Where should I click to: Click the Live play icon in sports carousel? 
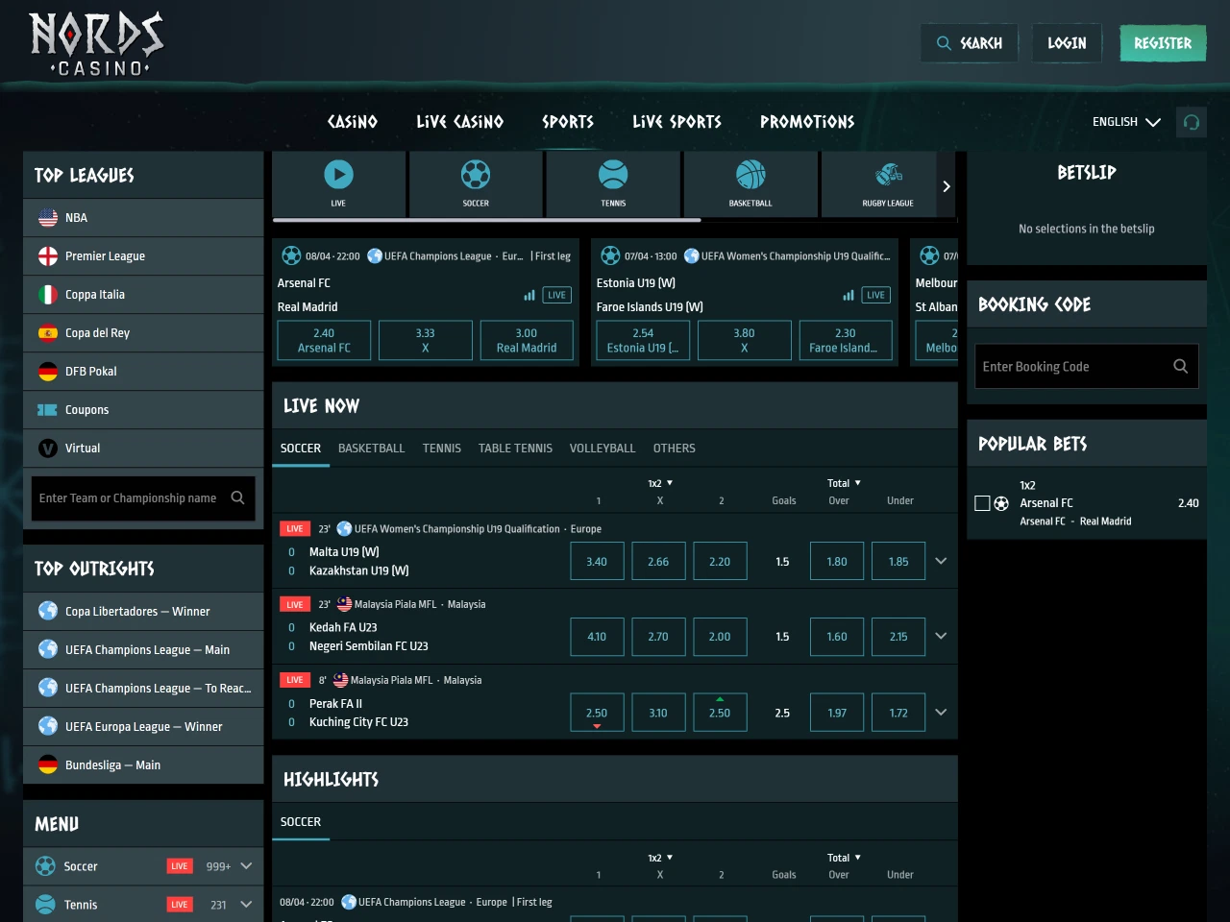[338, 175]
